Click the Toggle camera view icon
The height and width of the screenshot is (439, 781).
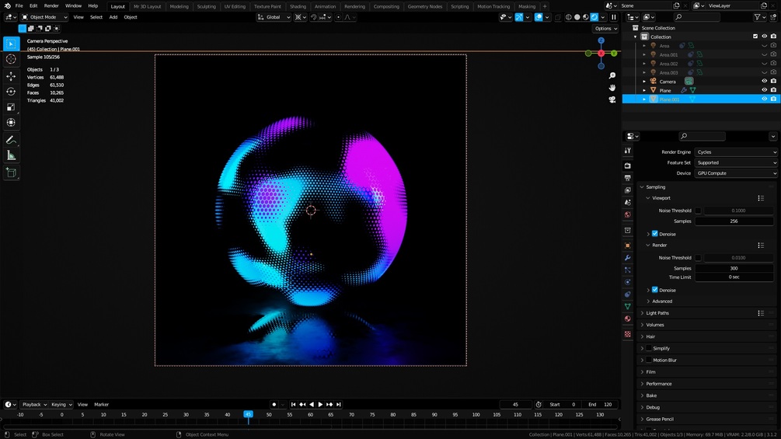tap(612, 99)
